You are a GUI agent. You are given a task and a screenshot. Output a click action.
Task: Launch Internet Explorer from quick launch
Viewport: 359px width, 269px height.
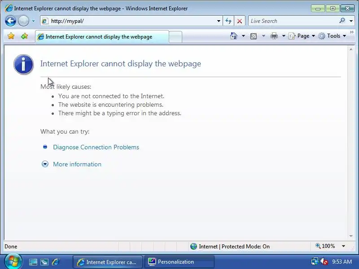(x=55, y=262)
